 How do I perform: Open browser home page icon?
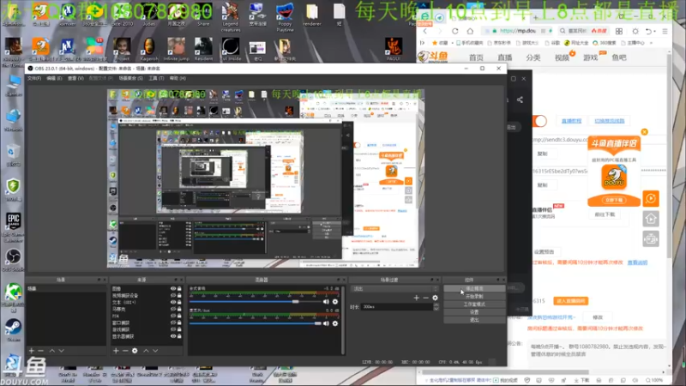(470, 31)
